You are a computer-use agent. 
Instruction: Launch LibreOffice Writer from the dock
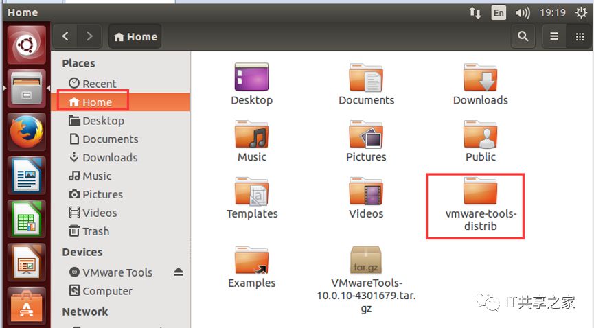(x=27, y=176)
